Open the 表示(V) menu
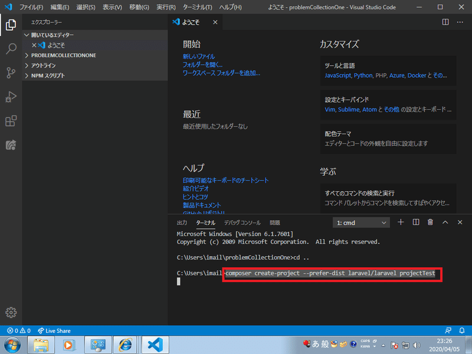Screen dimensions: 472x354 pyautogui.click(x=112, y=7)
